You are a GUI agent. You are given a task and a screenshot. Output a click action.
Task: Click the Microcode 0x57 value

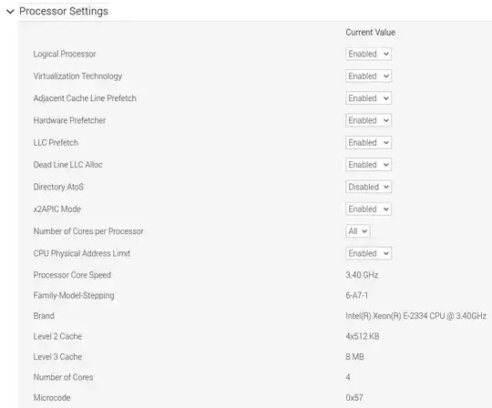pyautogui.click(x=354, y=398)
